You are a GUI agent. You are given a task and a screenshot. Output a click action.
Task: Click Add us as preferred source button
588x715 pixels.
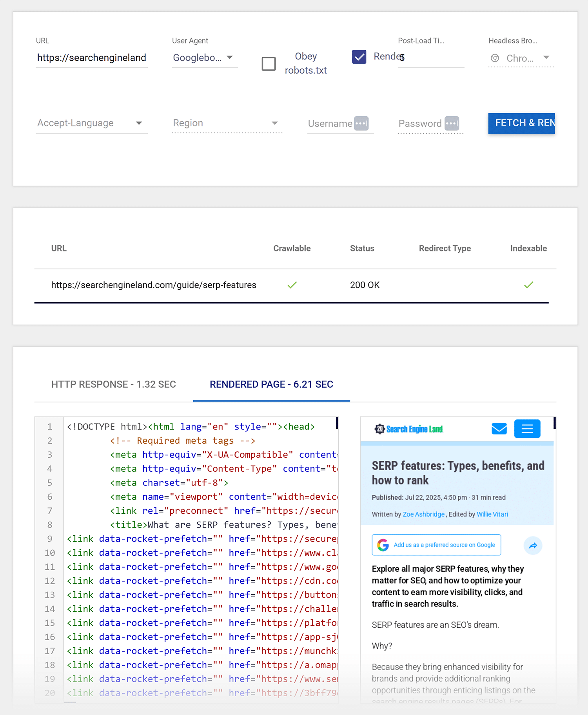(x=436, y=545)
